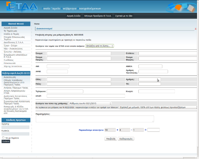Click the ETAA logo
199x159 pixels.
[22, 6]
